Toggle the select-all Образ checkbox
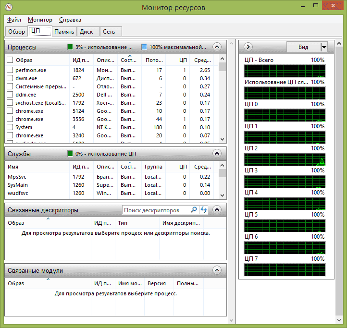The image size is (347, 328). 10,60
